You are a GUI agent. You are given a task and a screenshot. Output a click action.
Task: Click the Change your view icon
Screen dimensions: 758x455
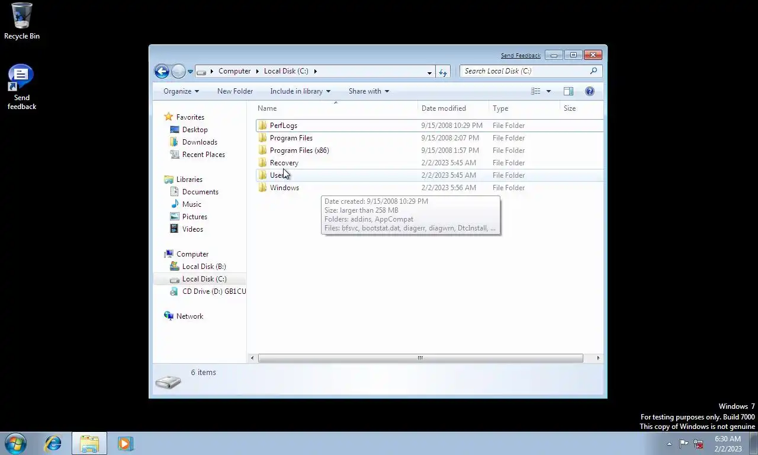point(536,91)
